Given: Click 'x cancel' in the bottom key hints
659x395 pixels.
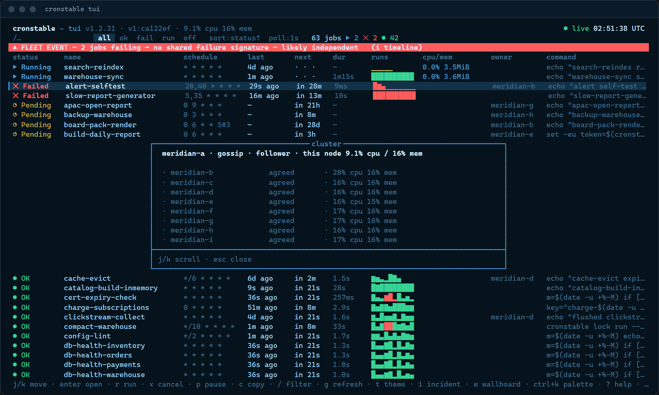Looking at the screenshot, I should 166,384.
